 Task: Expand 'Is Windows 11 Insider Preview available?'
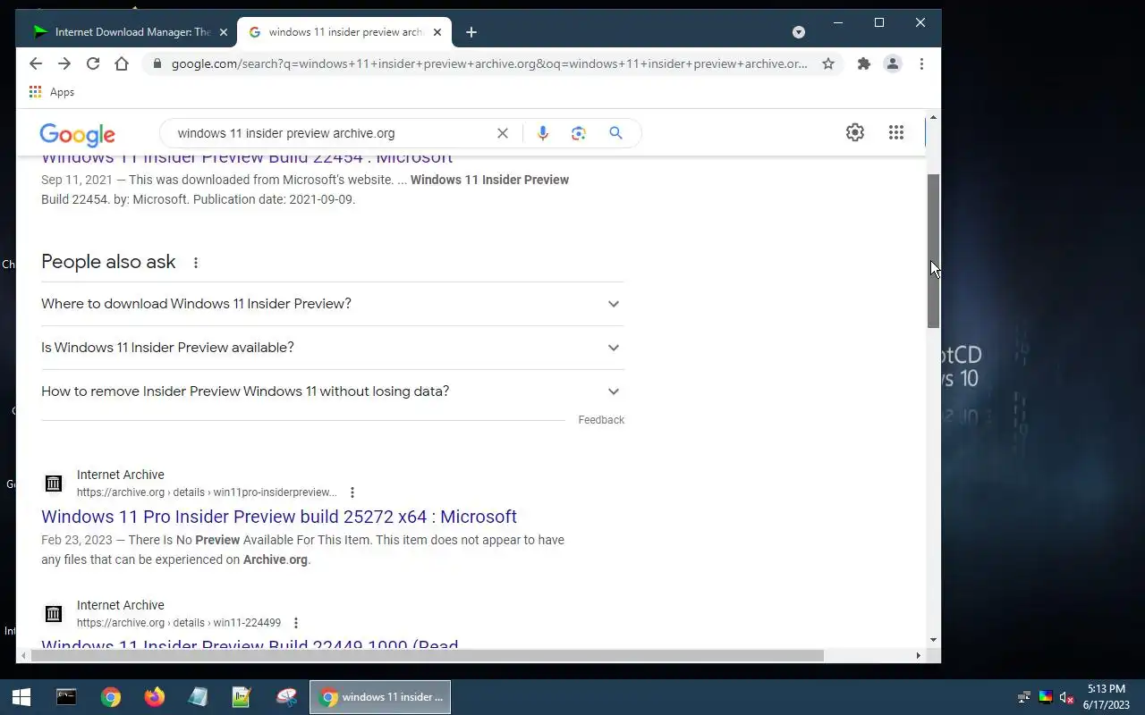(333, 348)
